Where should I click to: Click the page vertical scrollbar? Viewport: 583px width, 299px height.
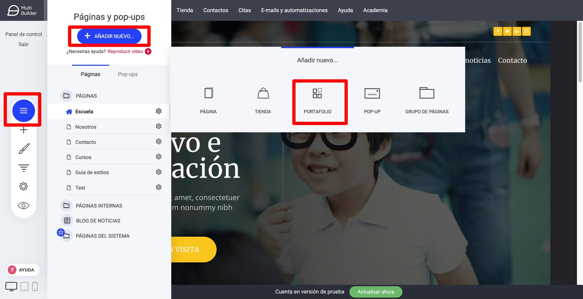[580, 52]
